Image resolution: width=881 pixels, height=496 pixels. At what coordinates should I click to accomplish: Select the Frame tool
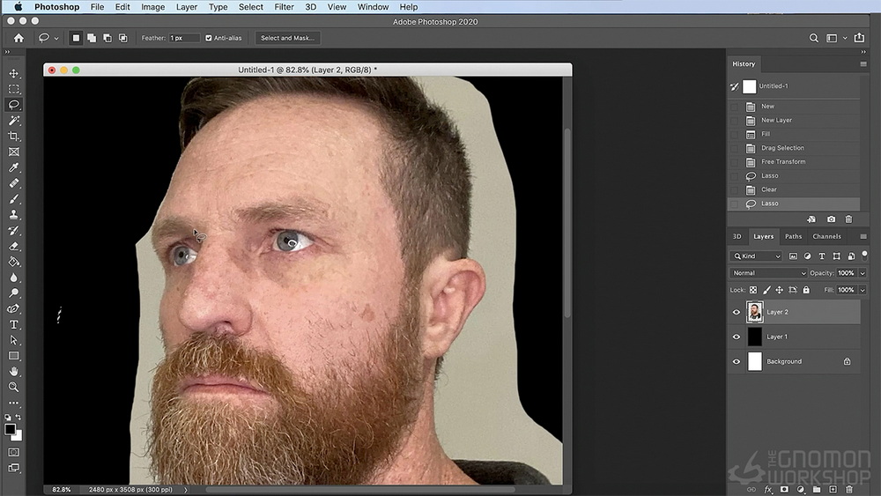(x=13, y=152)
